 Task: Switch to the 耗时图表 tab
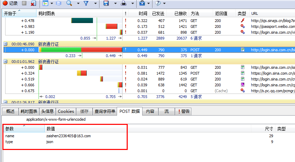29,111
